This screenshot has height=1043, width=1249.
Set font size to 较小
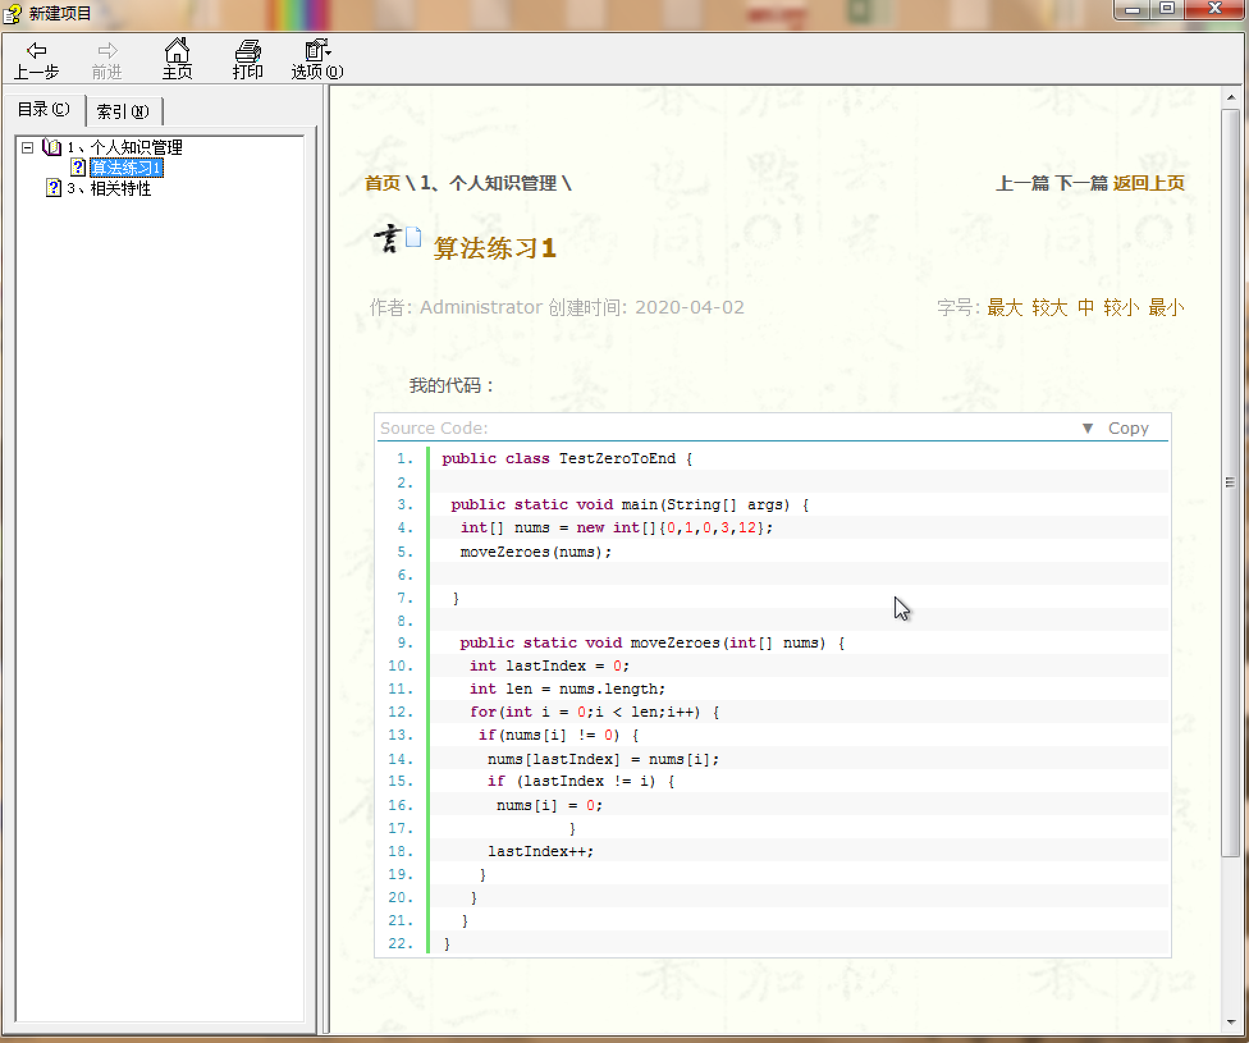[1121, 308]
